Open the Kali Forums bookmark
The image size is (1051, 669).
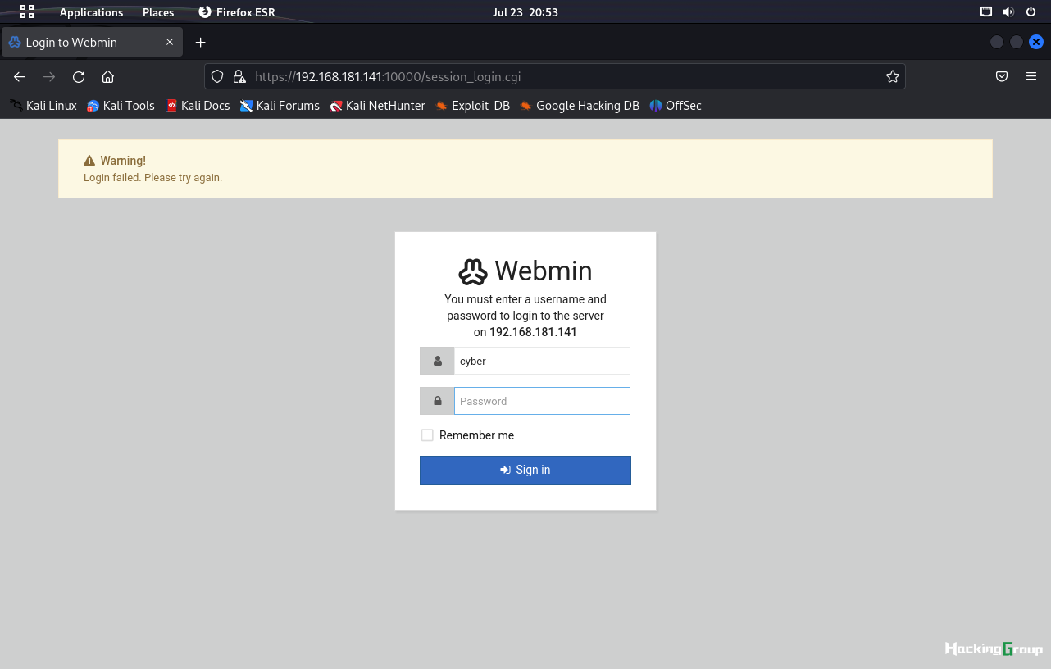(280, 106)
